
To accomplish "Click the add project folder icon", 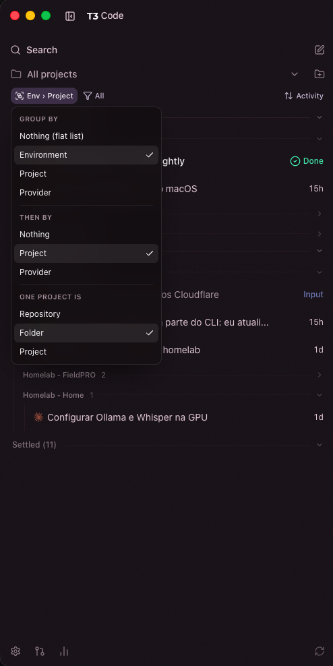I will pos(320,74).
